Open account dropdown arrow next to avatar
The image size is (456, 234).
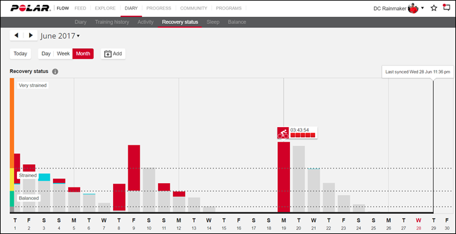tap(423, 8)
